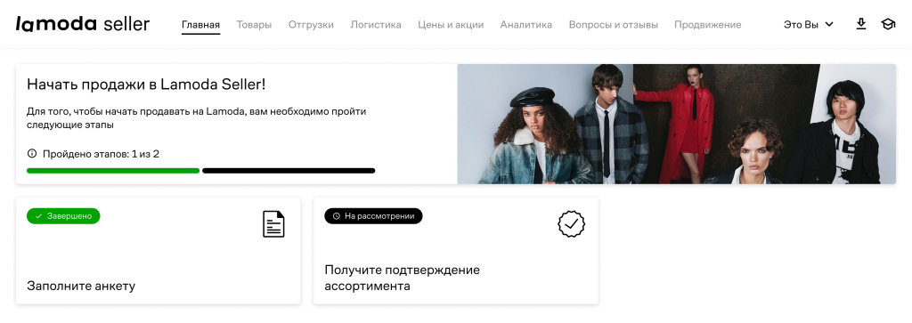Click the document icon on questionnaire card
912x323 pixels.
pos(274,223)
